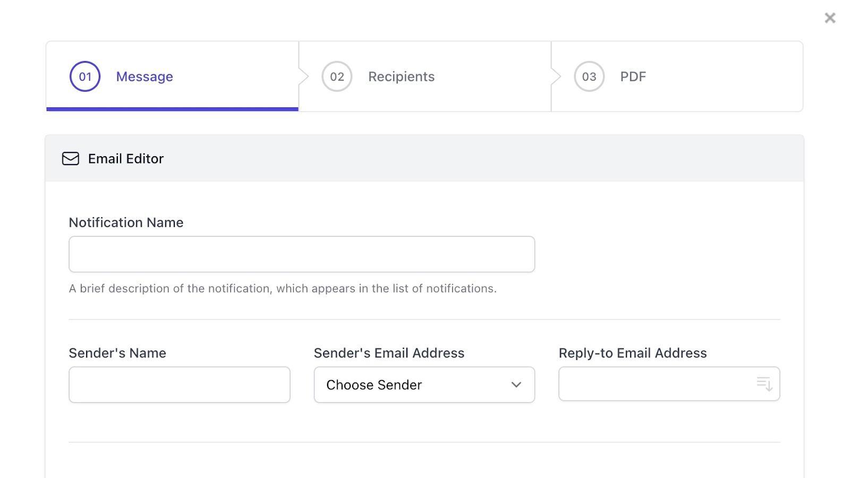850x478 pixels.
Task: Click the step 02 circle icon
Action: [x=337, y=76]
